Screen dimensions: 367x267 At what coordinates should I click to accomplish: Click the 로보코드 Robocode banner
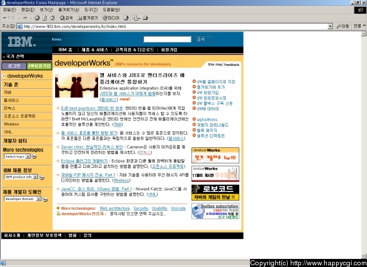pos(216,193)
